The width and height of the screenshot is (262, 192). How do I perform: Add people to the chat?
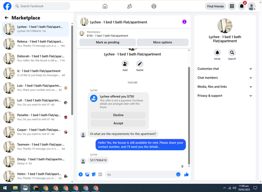125,64
